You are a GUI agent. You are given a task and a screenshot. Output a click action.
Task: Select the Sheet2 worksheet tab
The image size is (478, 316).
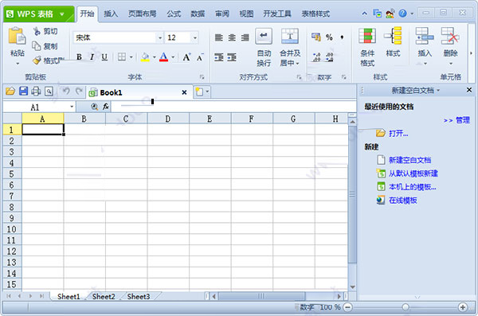coord(104,296)
